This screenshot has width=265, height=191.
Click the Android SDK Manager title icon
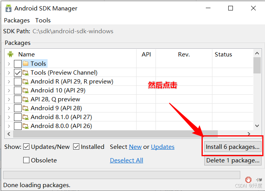(x=8, y=8)
